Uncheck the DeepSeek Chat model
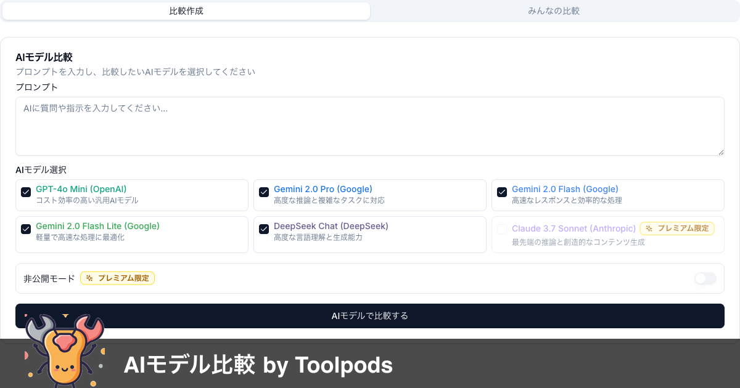Viewport: 740px width, 388px height. (x=264, y=229)
